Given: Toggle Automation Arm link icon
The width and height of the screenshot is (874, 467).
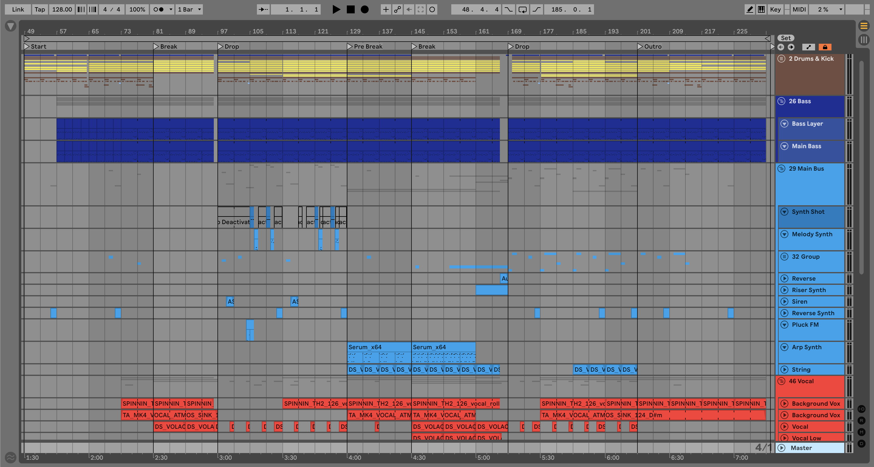Looking at the screenshot, I should (x=397, y=9).
